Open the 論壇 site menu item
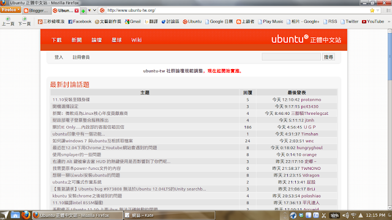Screen dimensions: 392x220 (x=97, y=40)
